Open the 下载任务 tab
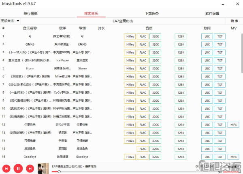The height and width of the screenshot is (174, 243). click(151, 13)
